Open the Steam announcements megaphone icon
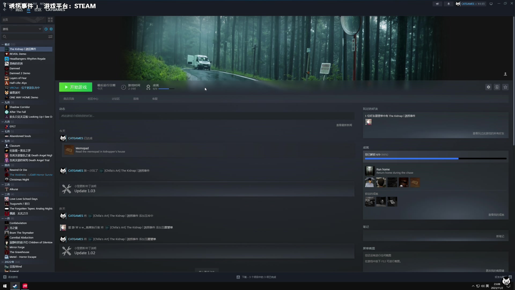 pyautogui.click(x=437, y=4)
